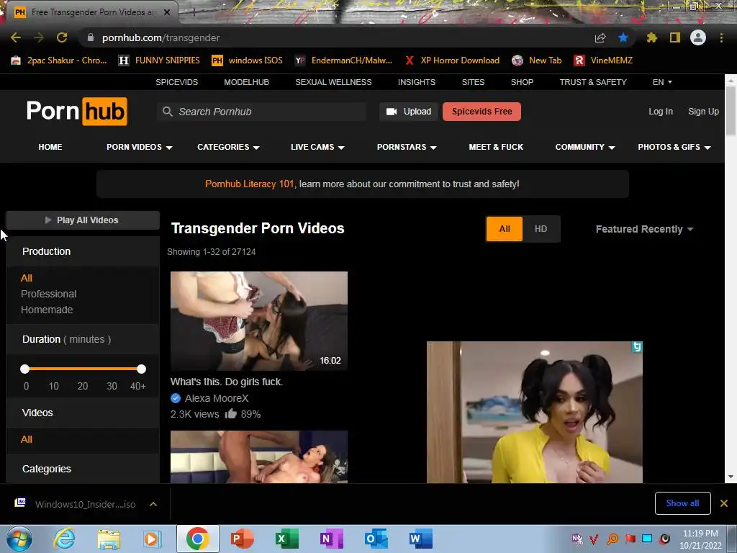Open the VineMEMZ bookmark

coord(603,60)
